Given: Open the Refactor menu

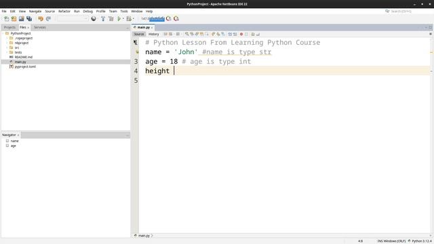Looking at the screenshot, I should coord(64,12).
